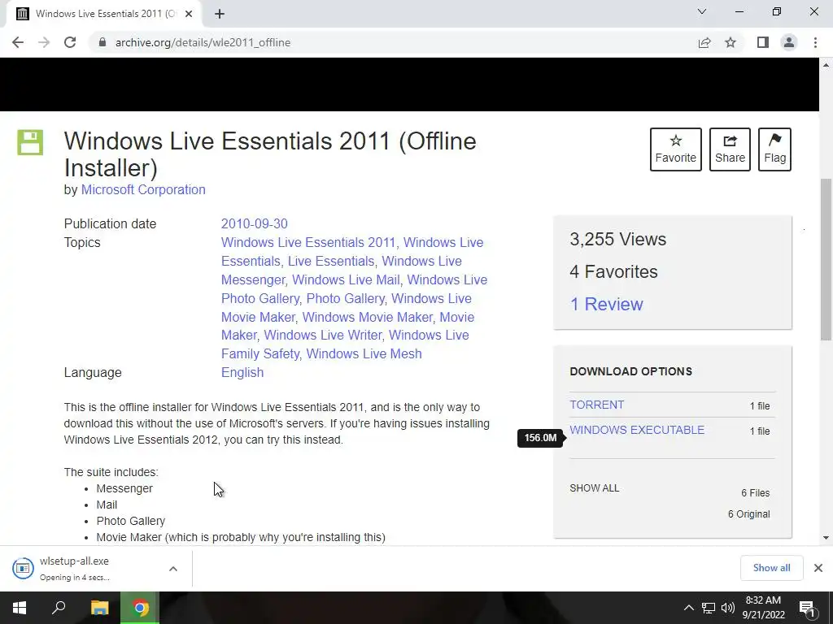833x624 pixels.
Task: Open the Windows Start menu
Action: click(20, 608)
